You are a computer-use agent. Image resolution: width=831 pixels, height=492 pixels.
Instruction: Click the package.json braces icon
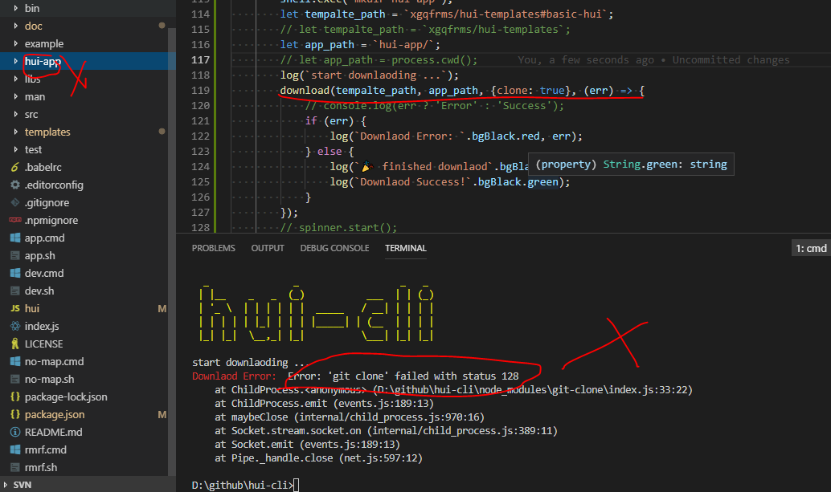coord(14,414)
